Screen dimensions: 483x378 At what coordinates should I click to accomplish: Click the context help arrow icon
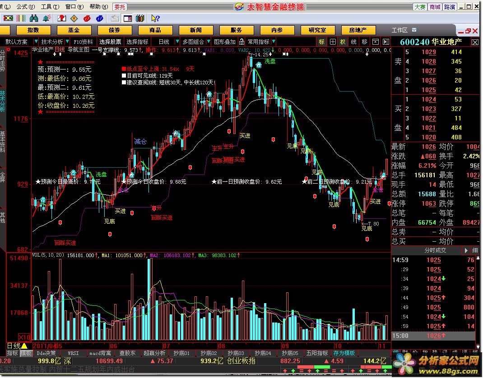pos(155,18)
